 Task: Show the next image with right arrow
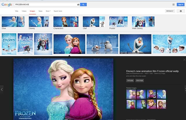185,89
